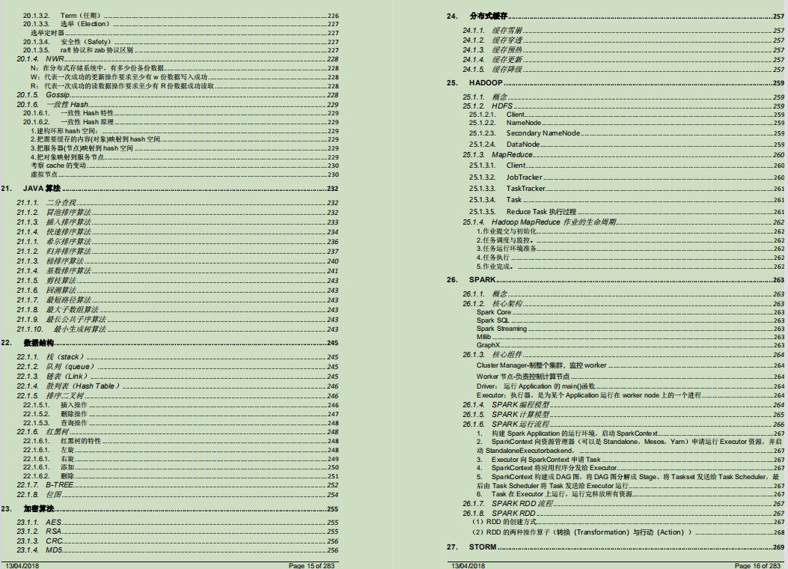The image size is (788, 569).
Task: Click the '虚拟节点' entry
Action: point(184,174)
